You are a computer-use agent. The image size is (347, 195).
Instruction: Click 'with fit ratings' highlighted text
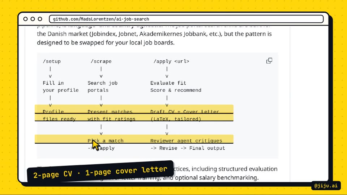point(111,119)
